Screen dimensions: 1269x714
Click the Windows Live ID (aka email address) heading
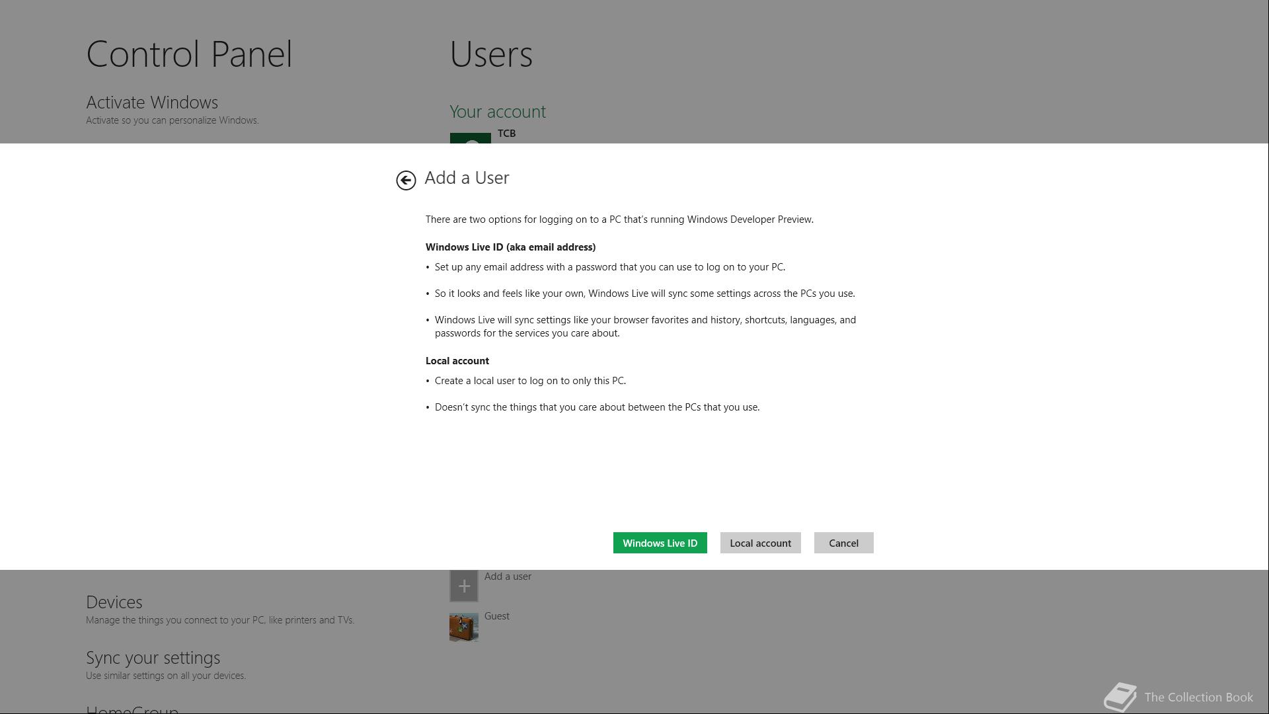coord(510,247)
